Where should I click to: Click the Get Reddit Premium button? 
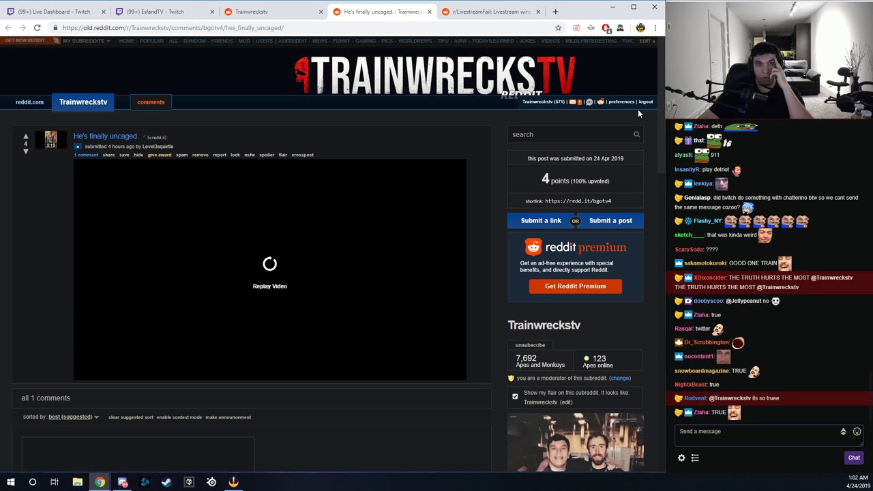click(x=575, y=286)
